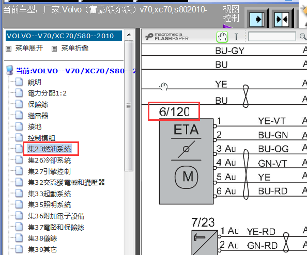The height and width of the screenshot is (255, 307).
Task: Click the page icon next to 集26冷卻系統
Action: [x=19, y=160]
